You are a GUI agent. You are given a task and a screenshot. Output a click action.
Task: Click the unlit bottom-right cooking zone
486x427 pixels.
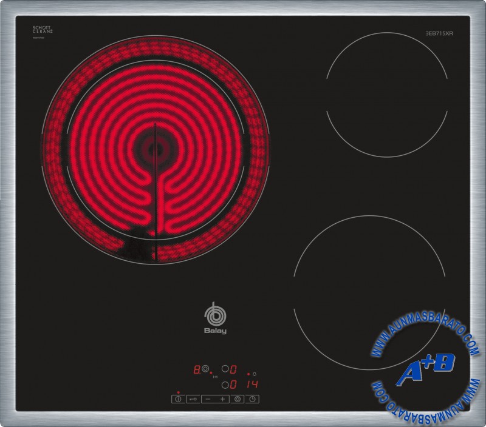(369, 293)
